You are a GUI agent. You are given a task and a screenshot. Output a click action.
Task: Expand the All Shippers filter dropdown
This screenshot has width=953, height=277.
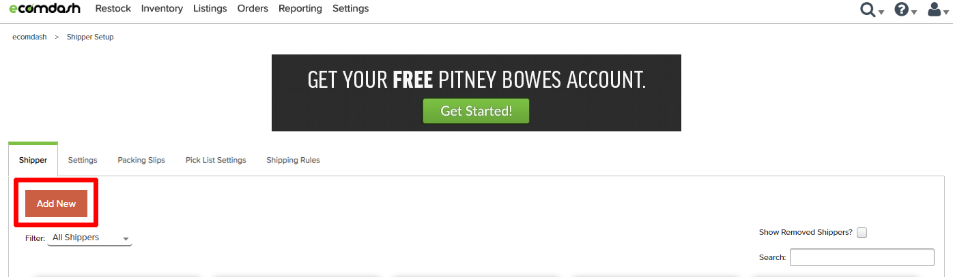[90, 238]
